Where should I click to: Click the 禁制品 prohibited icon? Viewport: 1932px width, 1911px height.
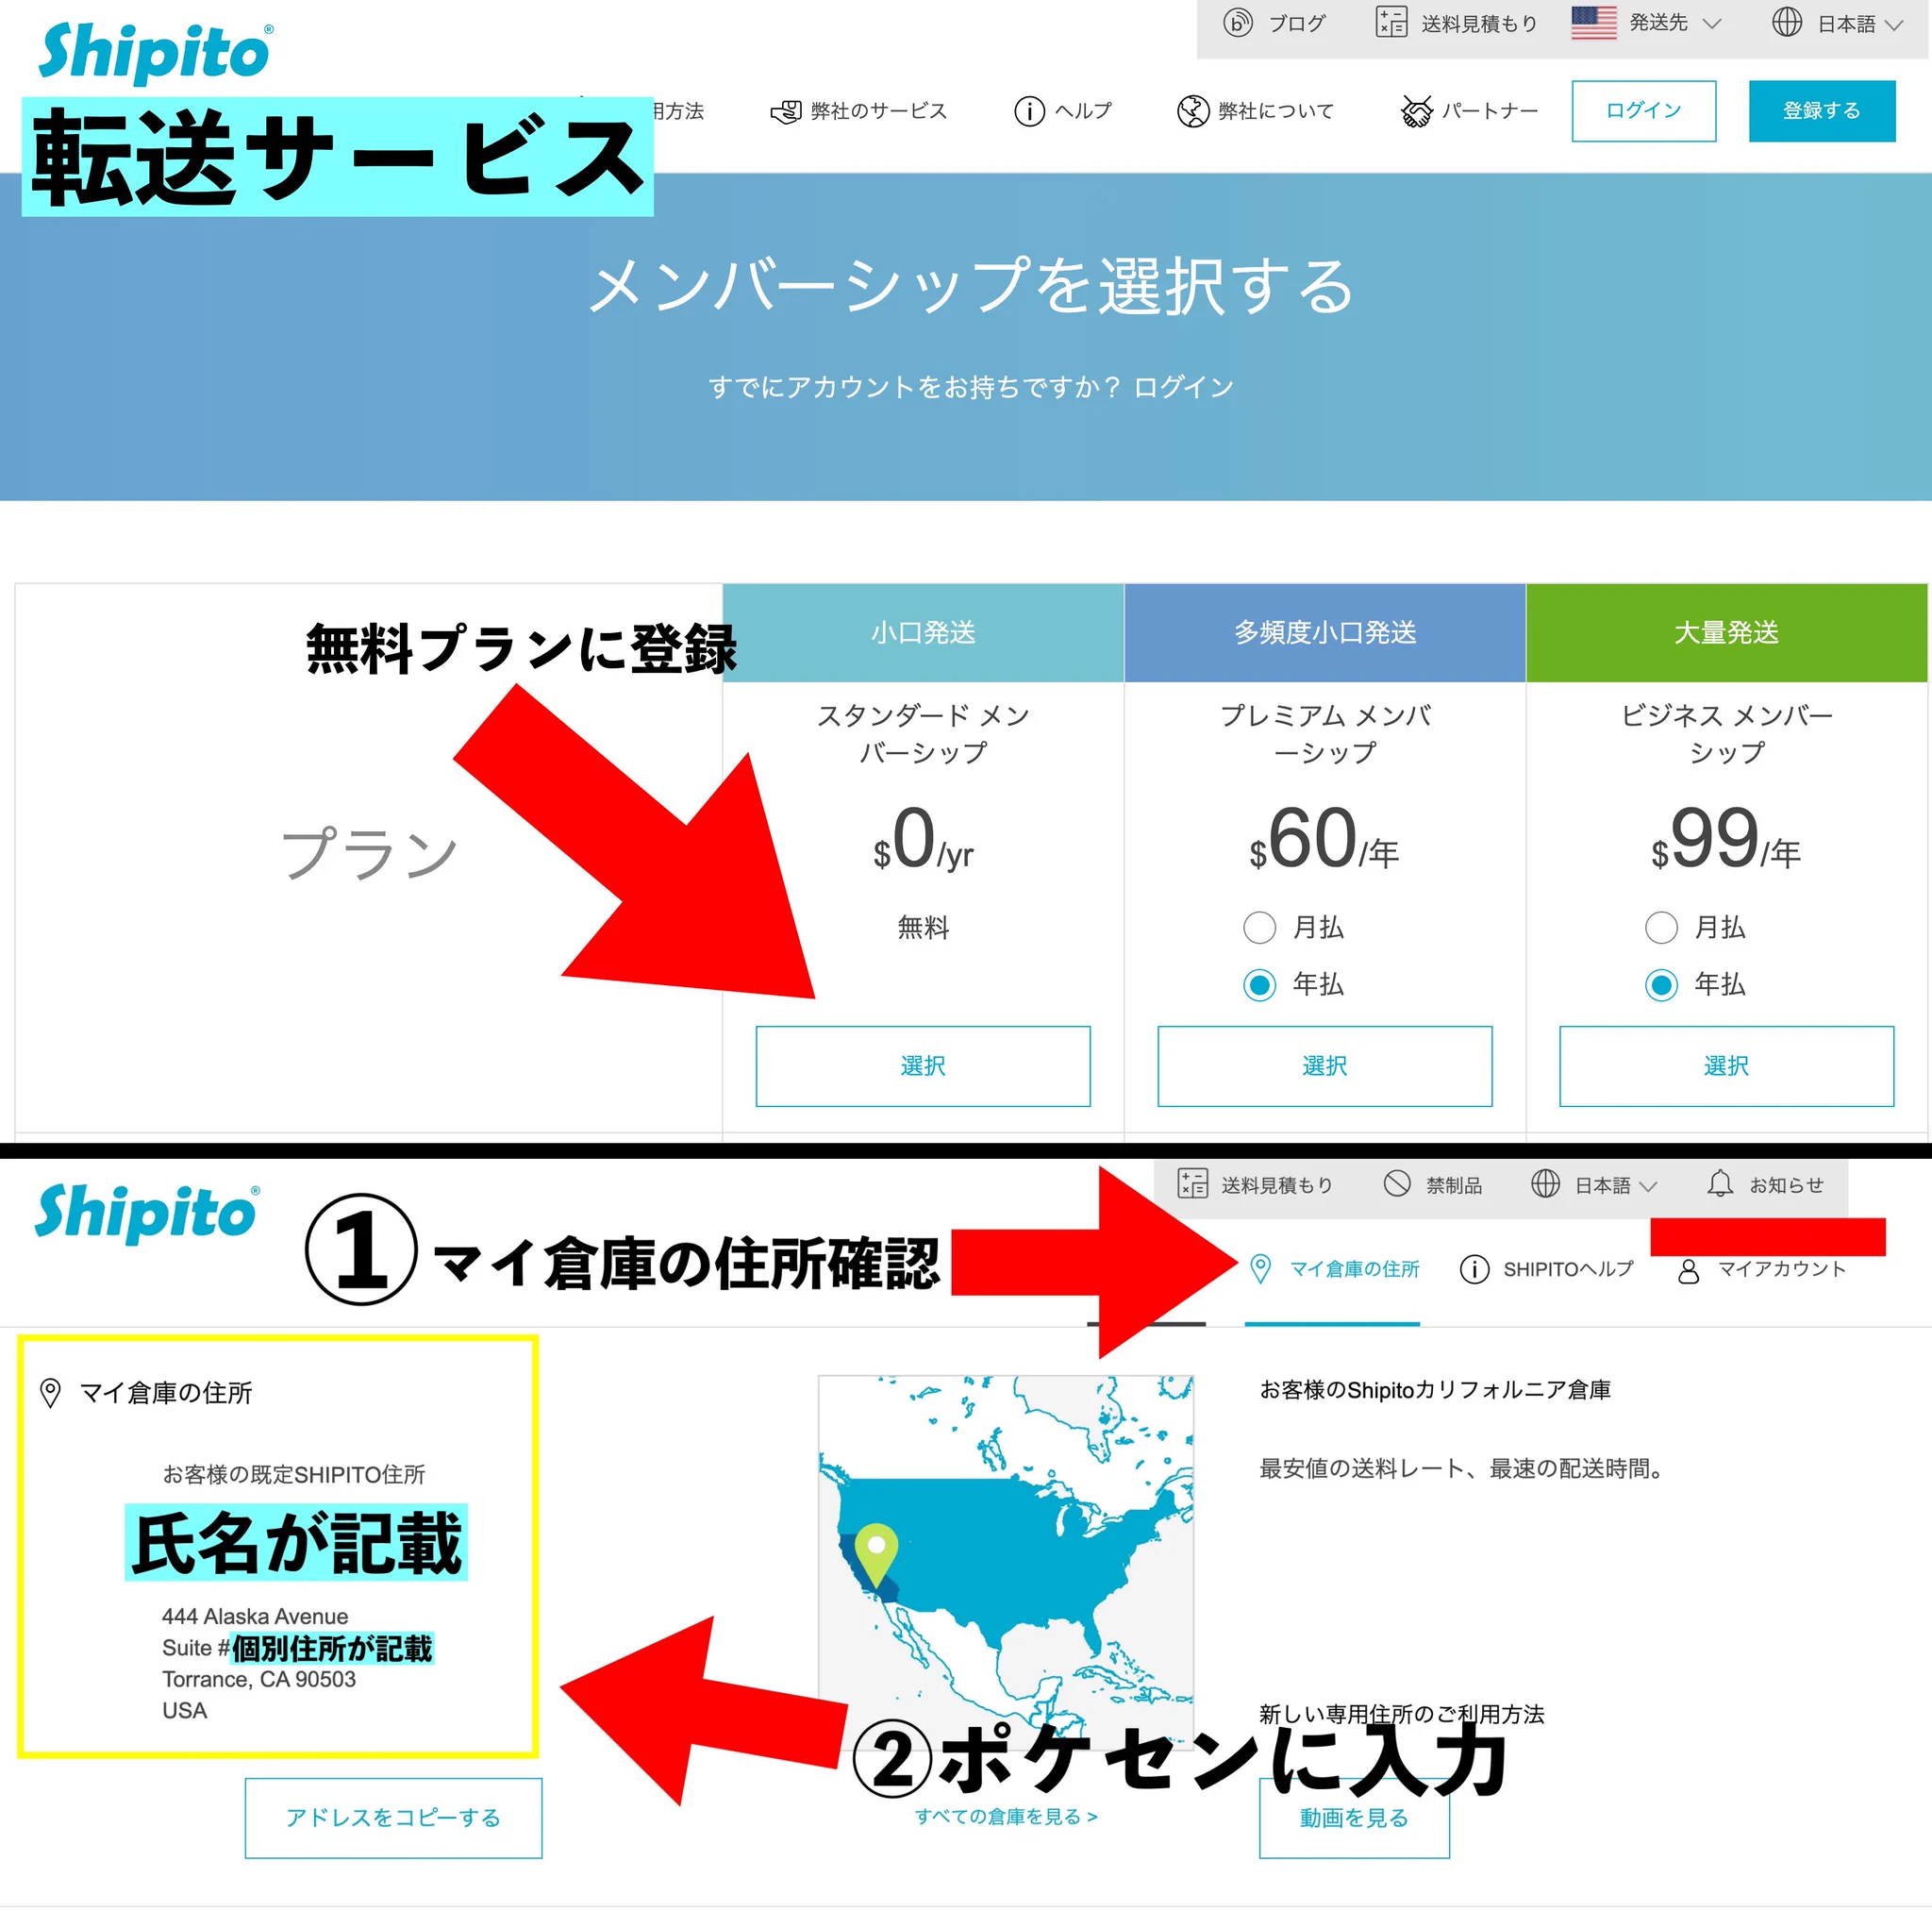1396,1183
